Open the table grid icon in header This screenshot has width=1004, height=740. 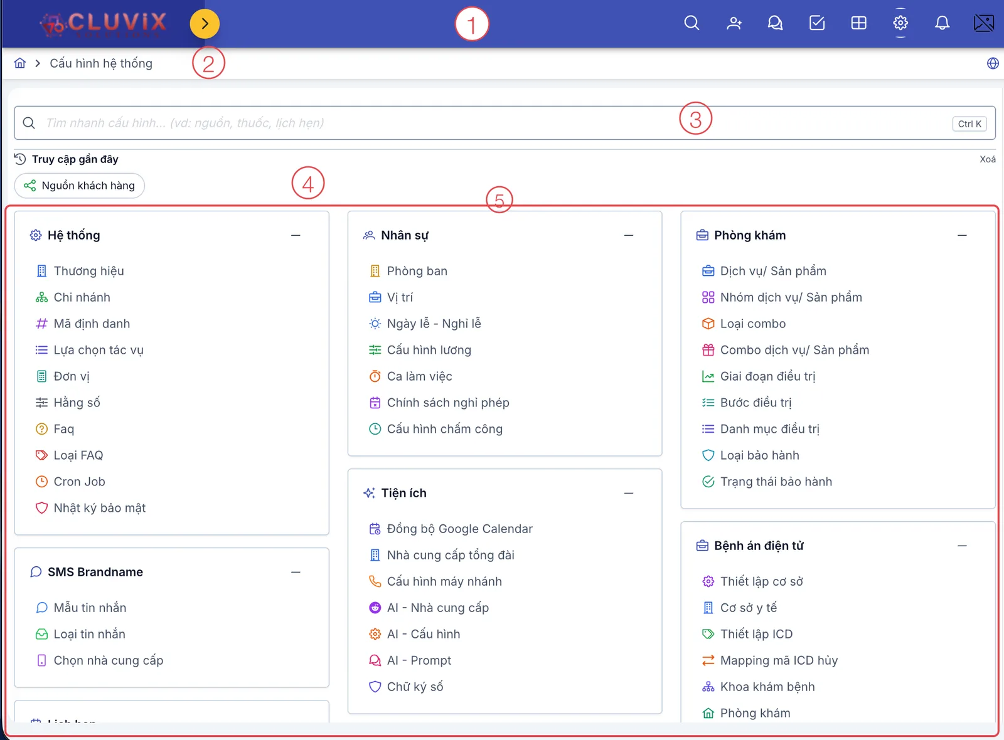858,23
